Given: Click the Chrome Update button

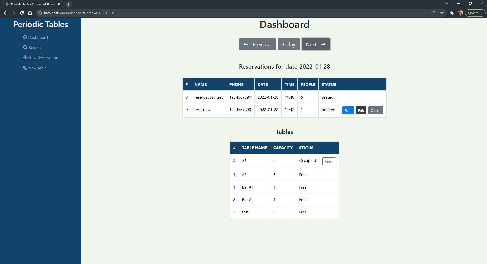Looking at the screenshot, I should pos(475,13).
